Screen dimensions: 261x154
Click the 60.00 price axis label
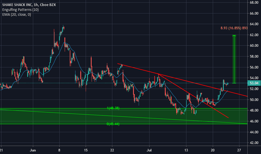(x=254, y=45)
